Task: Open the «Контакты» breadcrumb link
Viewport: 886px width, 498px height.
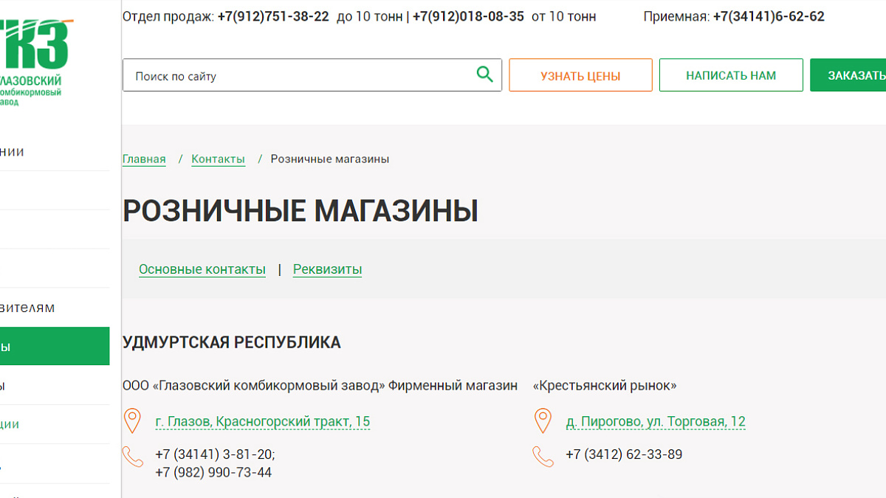Action: coord(218,159)
